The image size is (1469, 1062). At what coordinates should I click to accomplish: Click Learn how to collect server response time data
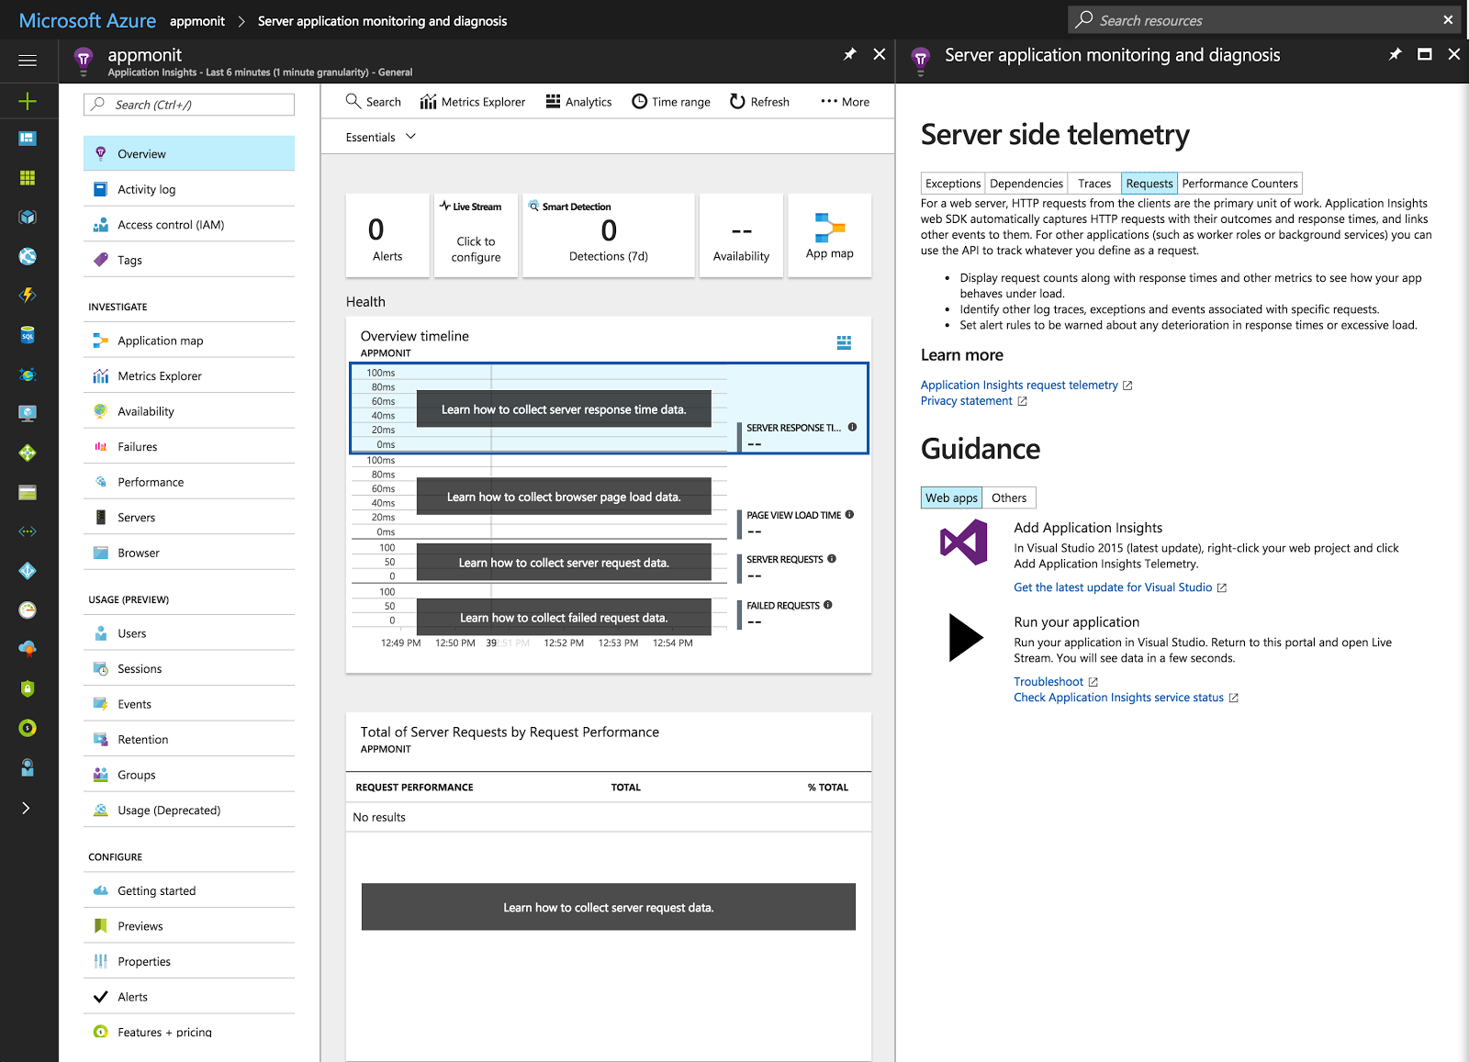[564, 409]
